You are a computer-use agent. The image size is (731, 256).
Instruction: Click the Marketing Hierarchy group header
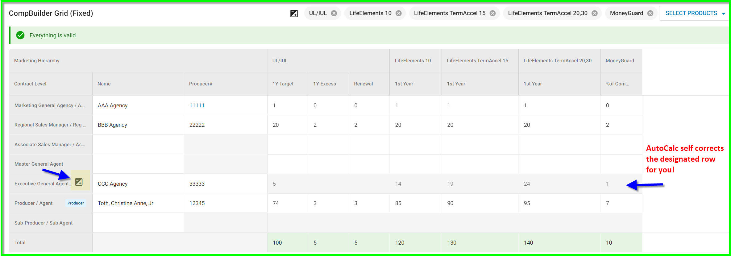click(138, 61)
